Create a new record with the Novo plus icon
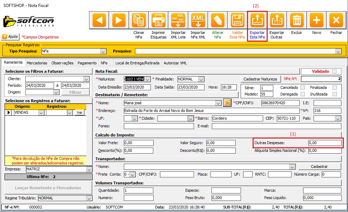The image size is (348, 212). 316,20
